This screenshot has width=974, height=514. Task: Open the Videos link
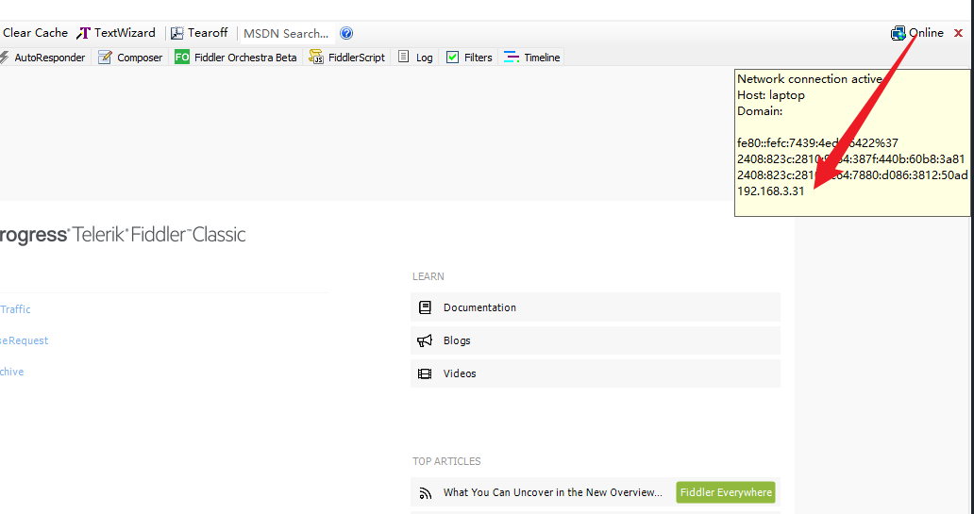click(x=596, y=373)
